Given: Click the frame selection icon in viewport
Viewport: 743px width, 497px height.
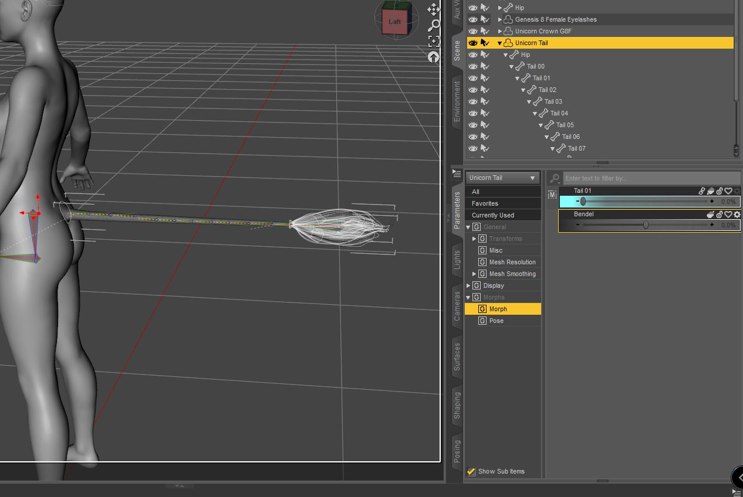Looking at the screenshot, I should 434,41.
